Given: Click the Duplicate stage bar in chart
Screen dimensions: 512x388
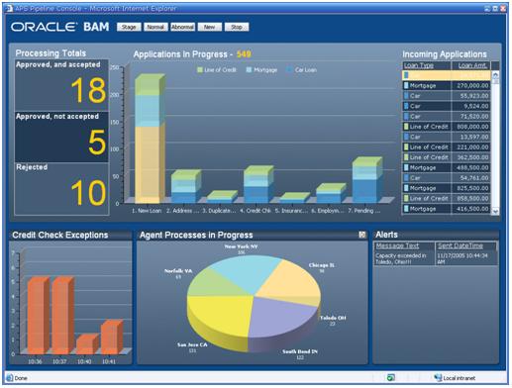Looking at the screenshot, I should point(222,197).
